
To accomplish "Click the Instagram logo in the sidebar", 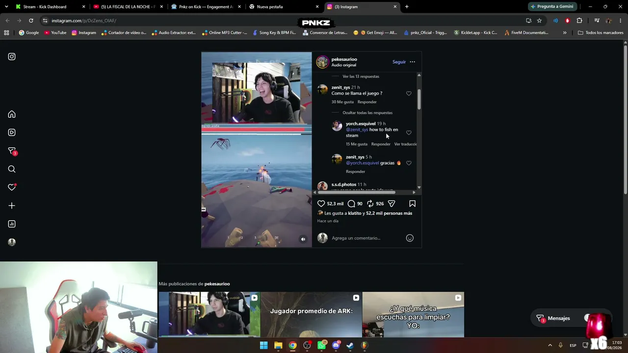I will pos(12,56).
